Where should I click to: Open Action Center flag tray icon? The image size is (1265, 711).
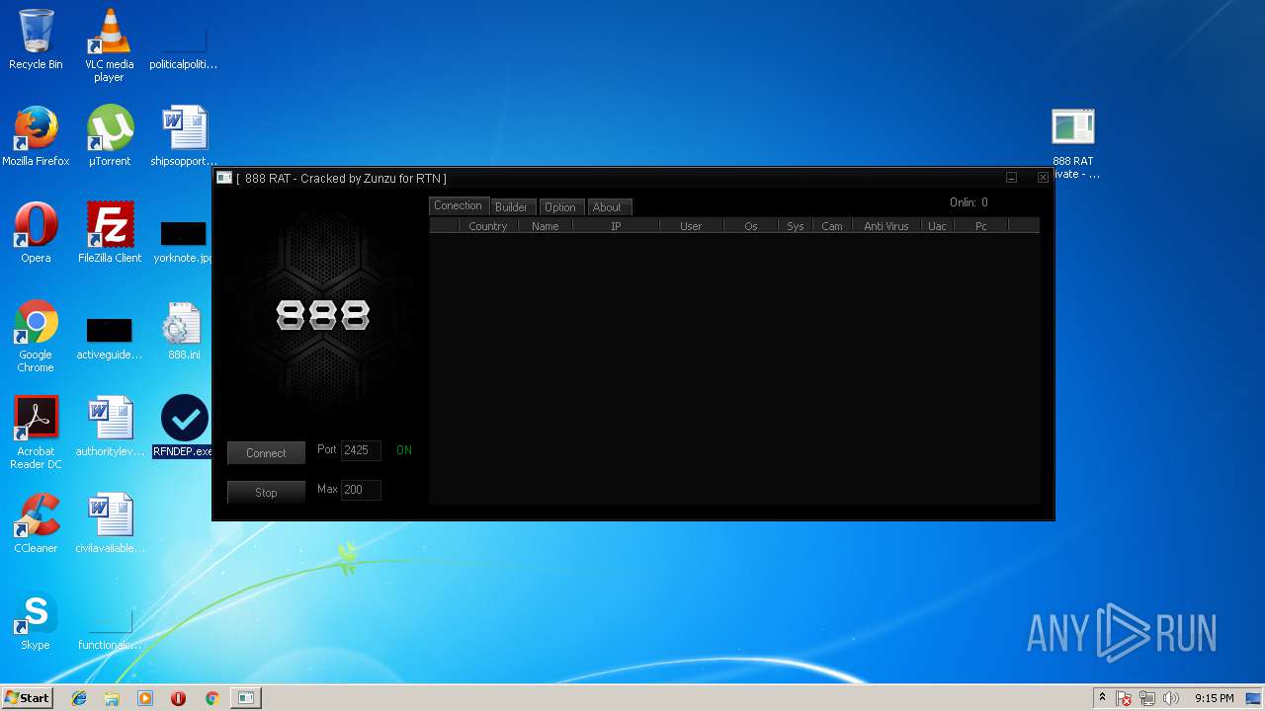1124,698
